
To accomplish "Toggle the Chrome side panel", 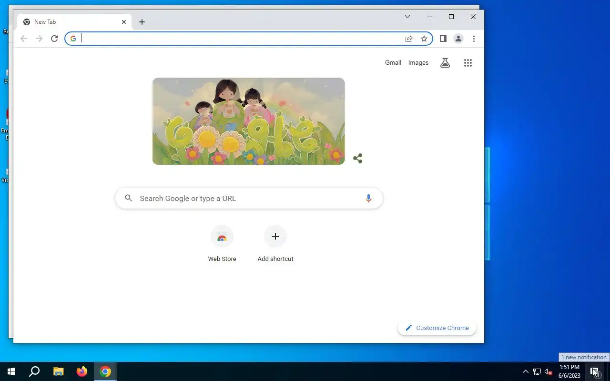I will (x=443, y=39).
